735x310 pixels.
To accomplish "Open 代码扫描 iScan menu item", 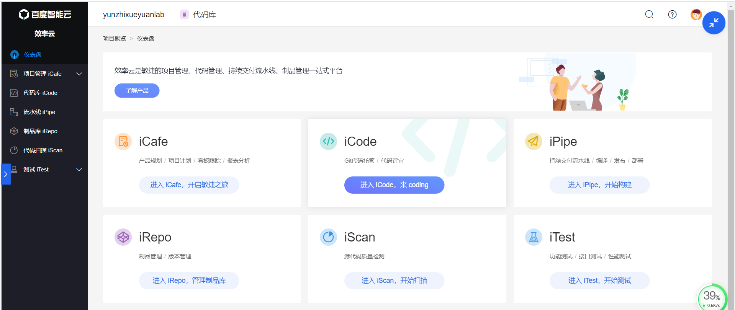I will click(44, 150).
